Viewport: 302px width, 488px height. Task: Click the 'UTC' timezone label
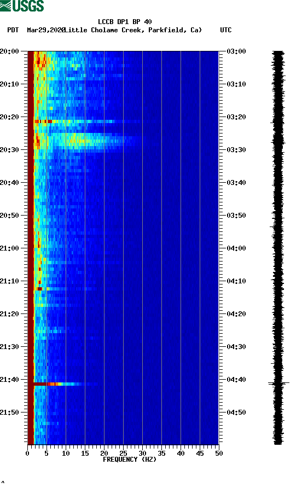click(226, 30)
